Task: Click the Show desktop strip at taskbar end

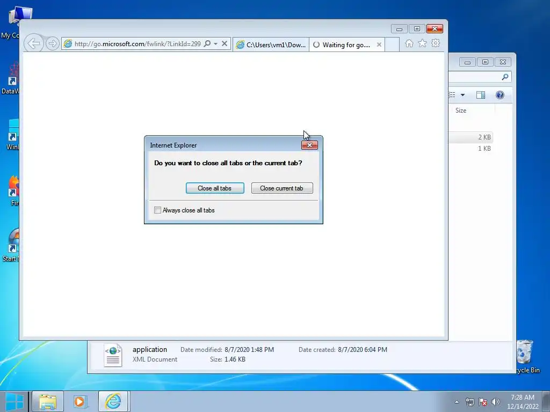Action: click(546, 401)
